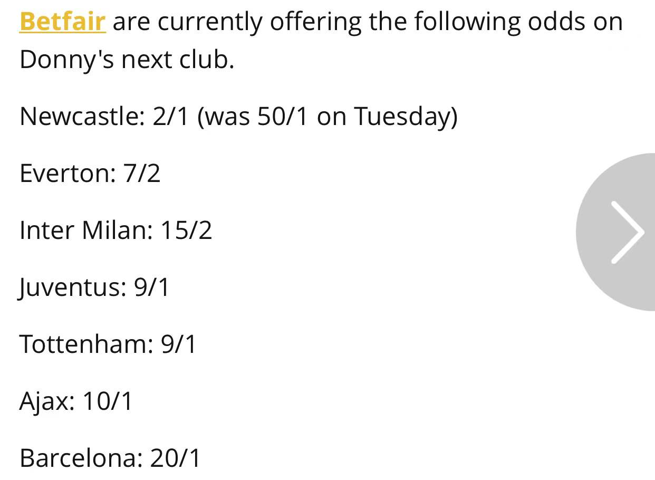Open the Betfair hyperlink
Screen dimensions: 655x480
(62, 22)
